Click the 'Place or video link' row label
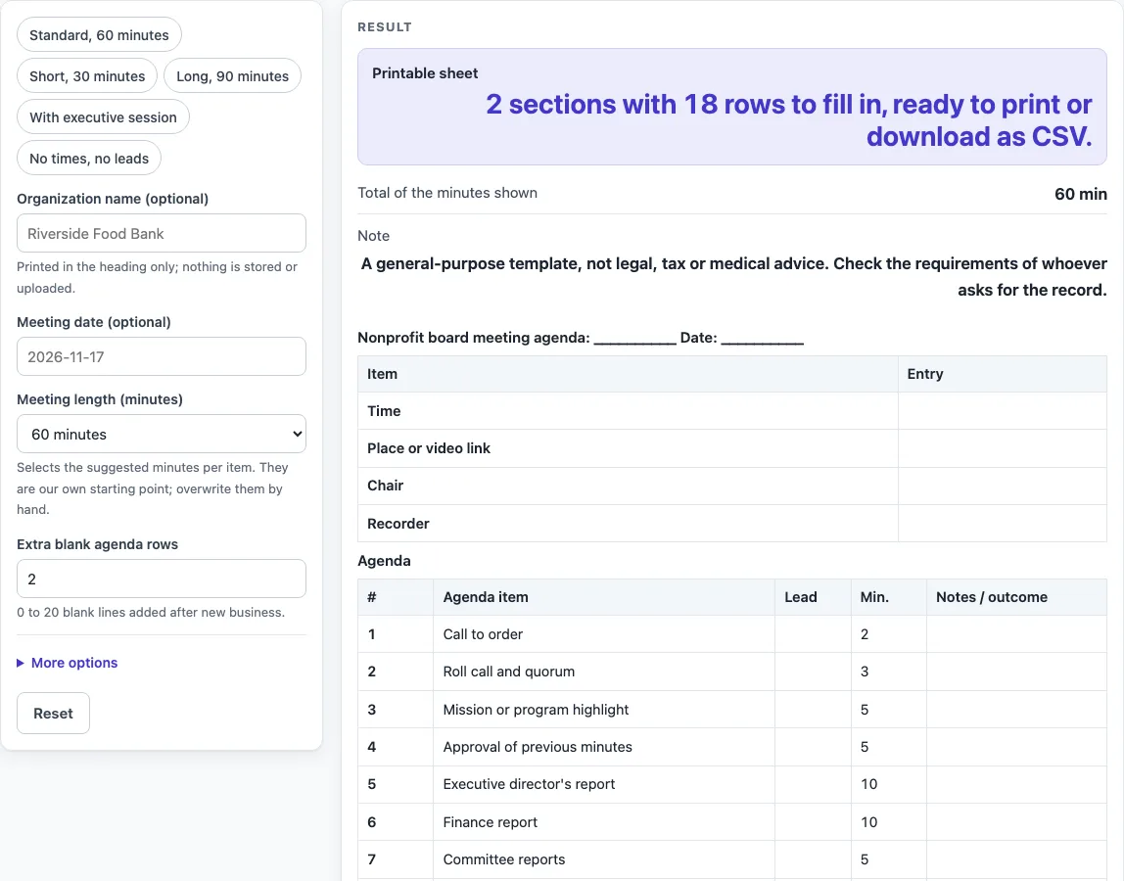The width and height of the screenshot is (1124, 881). [429, 448]
